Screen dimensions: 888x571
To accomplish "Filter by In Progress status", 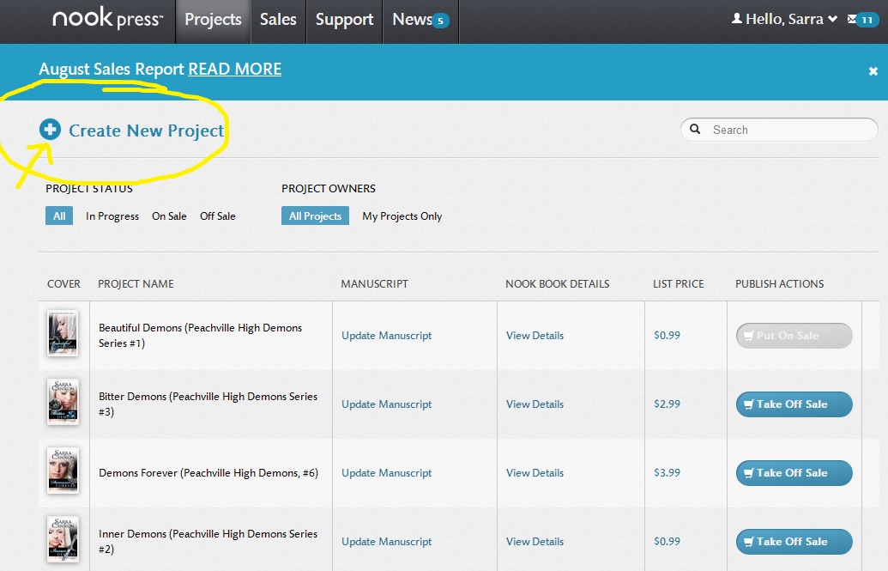I will point(112,216).
